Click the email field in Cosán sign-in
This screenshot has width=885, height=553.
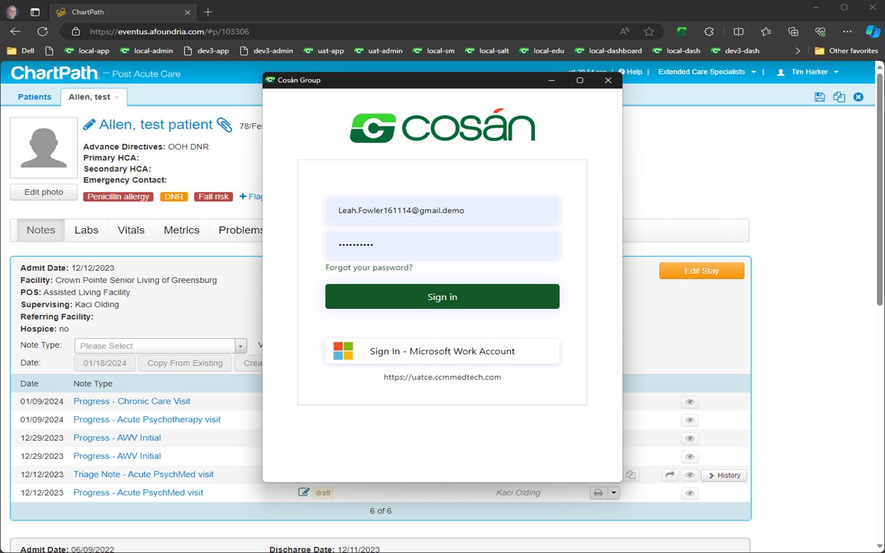tap(442, 210)
